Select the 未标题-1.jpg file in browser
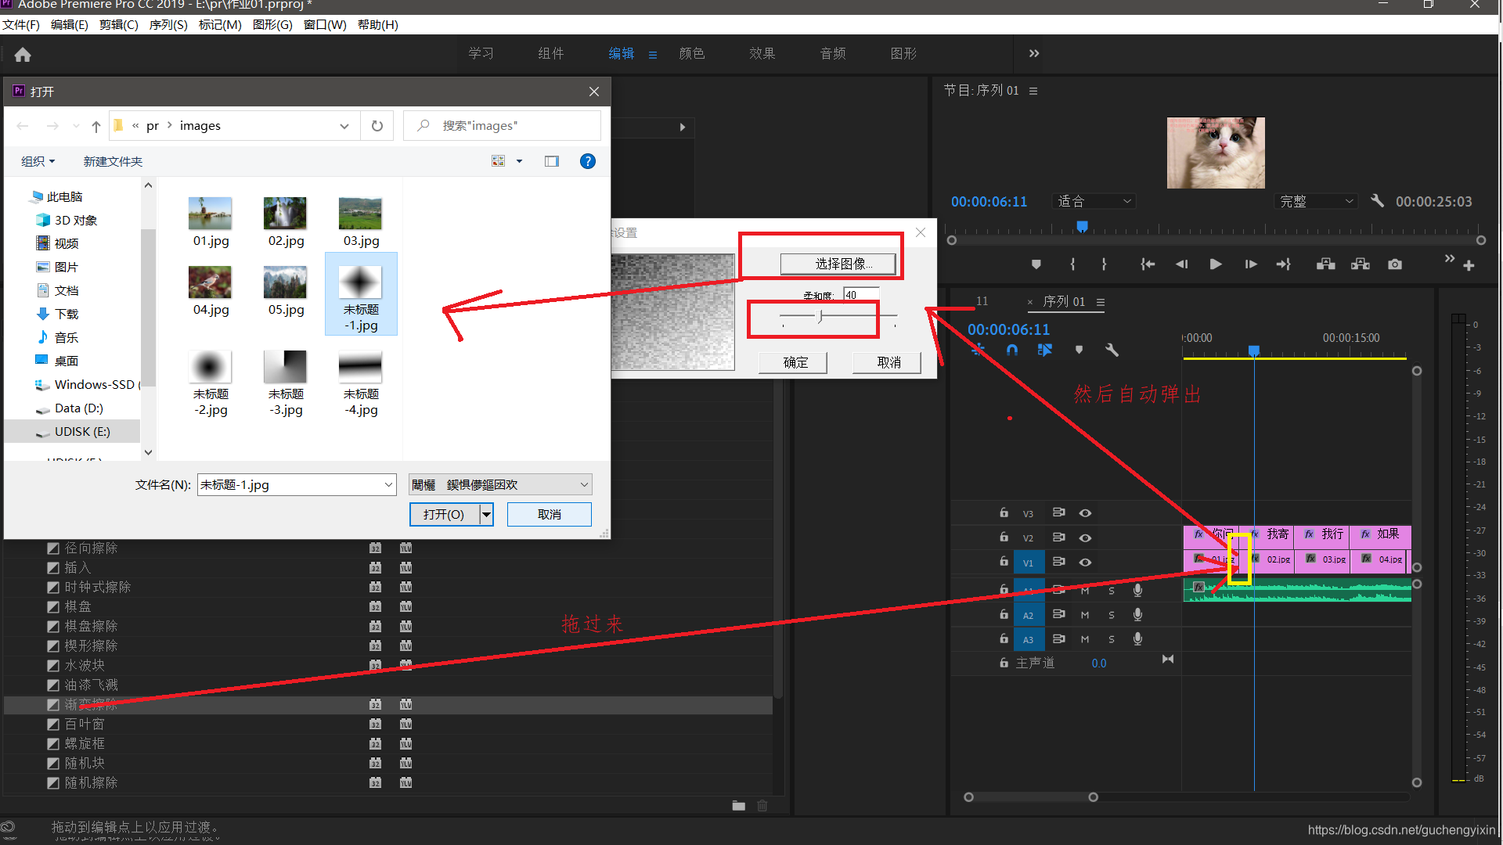The image size is (1503, 845). pos(360,292)
